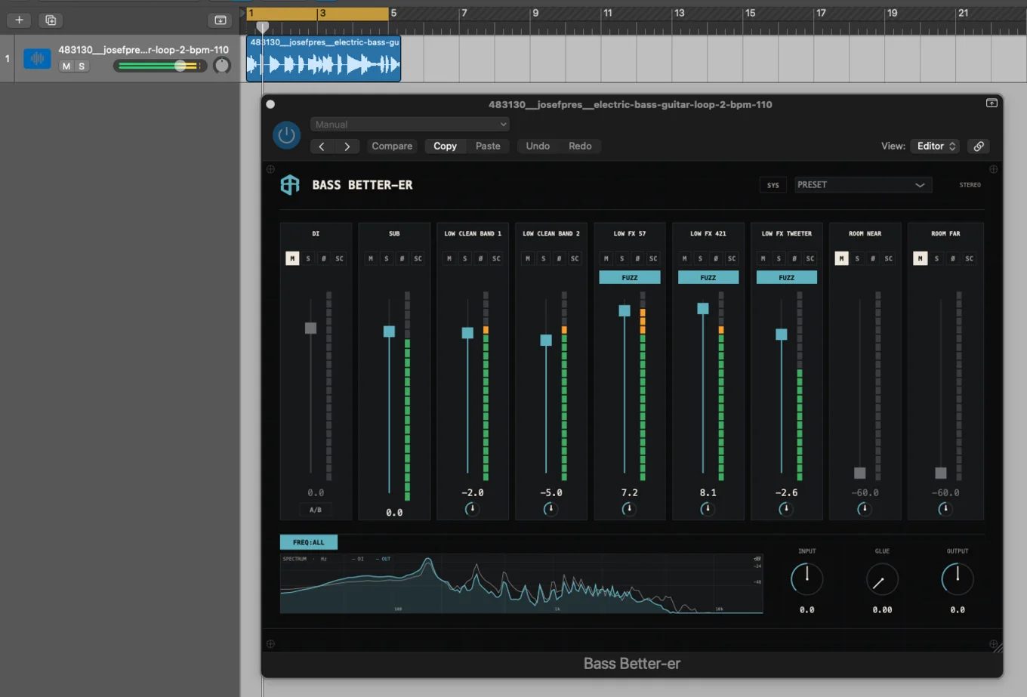Click the Glue knob
1027x697 pixels.
(882, 579)
